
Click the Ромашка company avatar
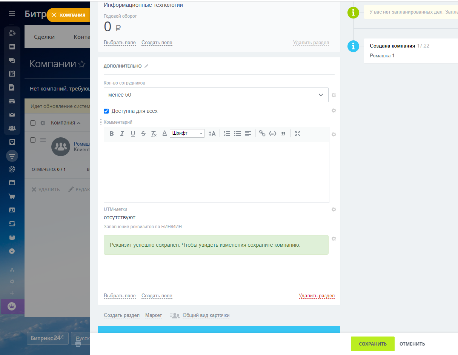pyautogui.click(x=60, y=147)
